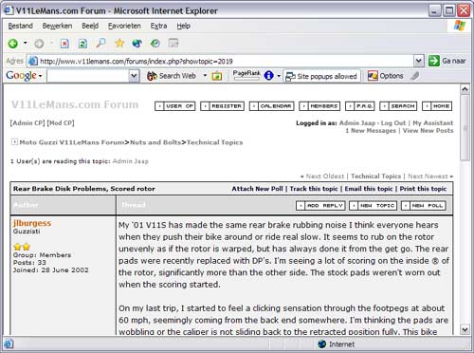Open the Beeld menu
Image resolution: width=474 pixels, height=353 pixels.
pos(90,26)
